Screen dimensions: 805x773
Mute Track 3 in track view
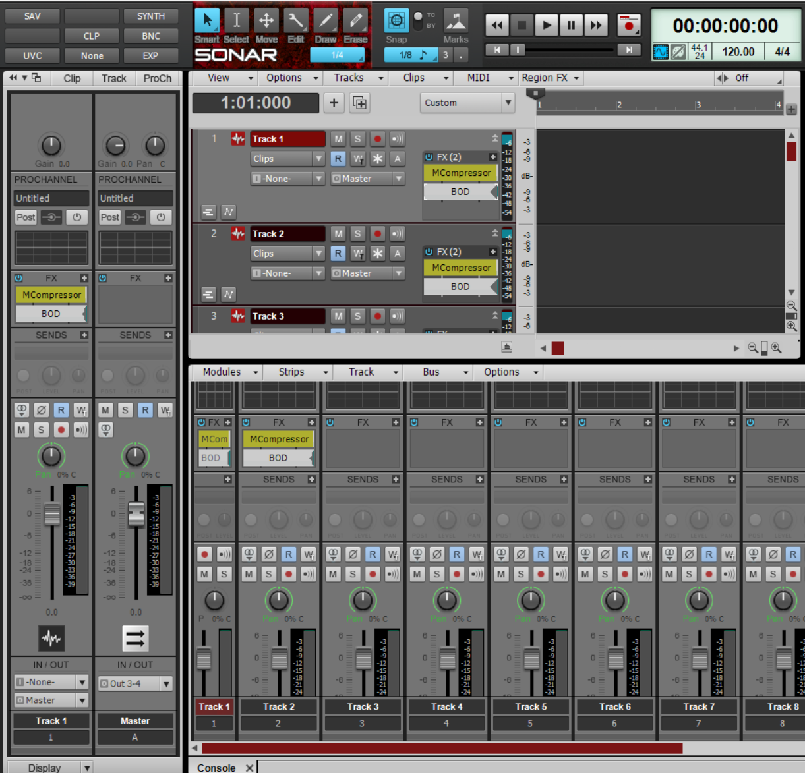338,316
